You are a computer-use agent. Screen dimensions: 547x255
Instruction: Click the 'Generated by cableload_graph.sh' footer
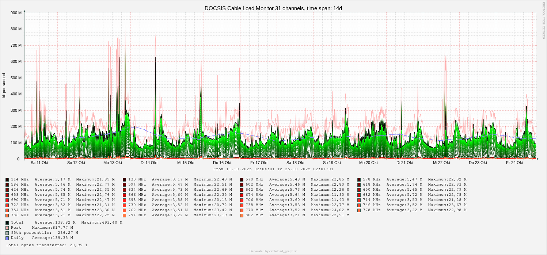click(273, 251)
